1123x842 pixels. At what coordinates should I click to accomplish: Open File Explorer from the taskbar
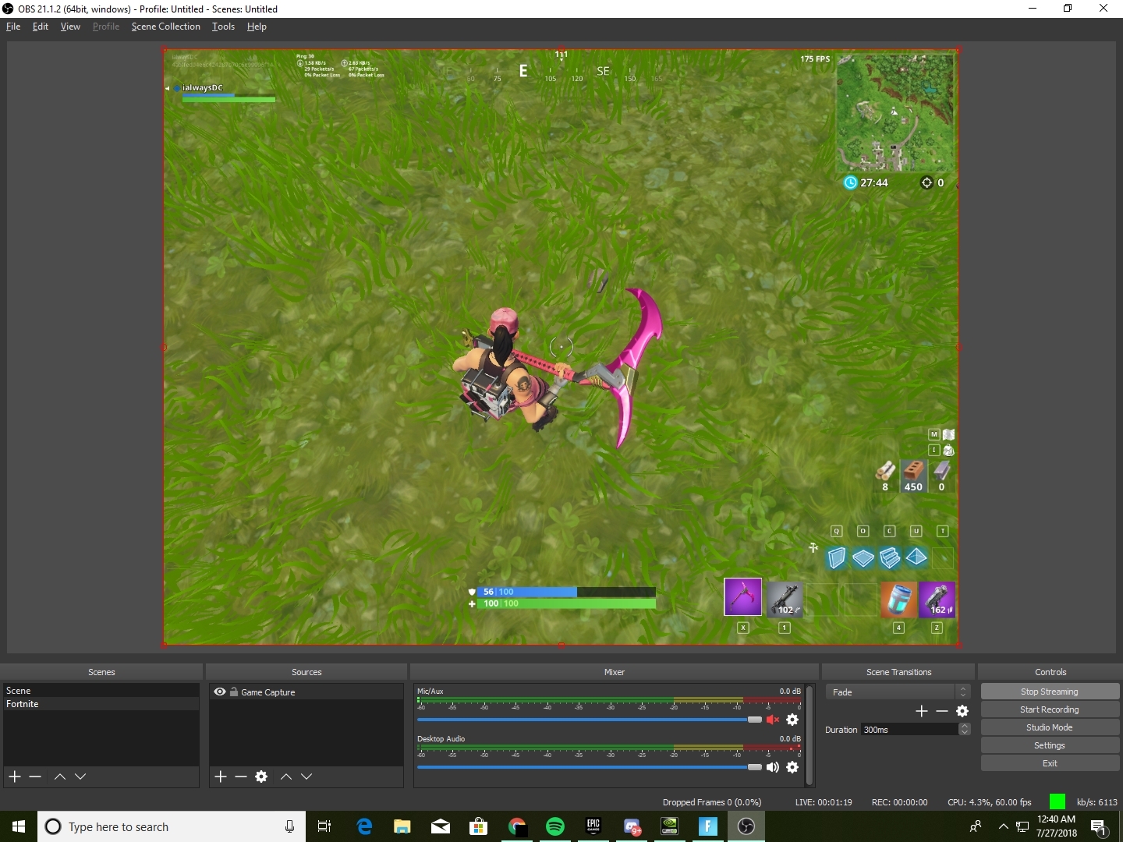(x=402, y=826)
